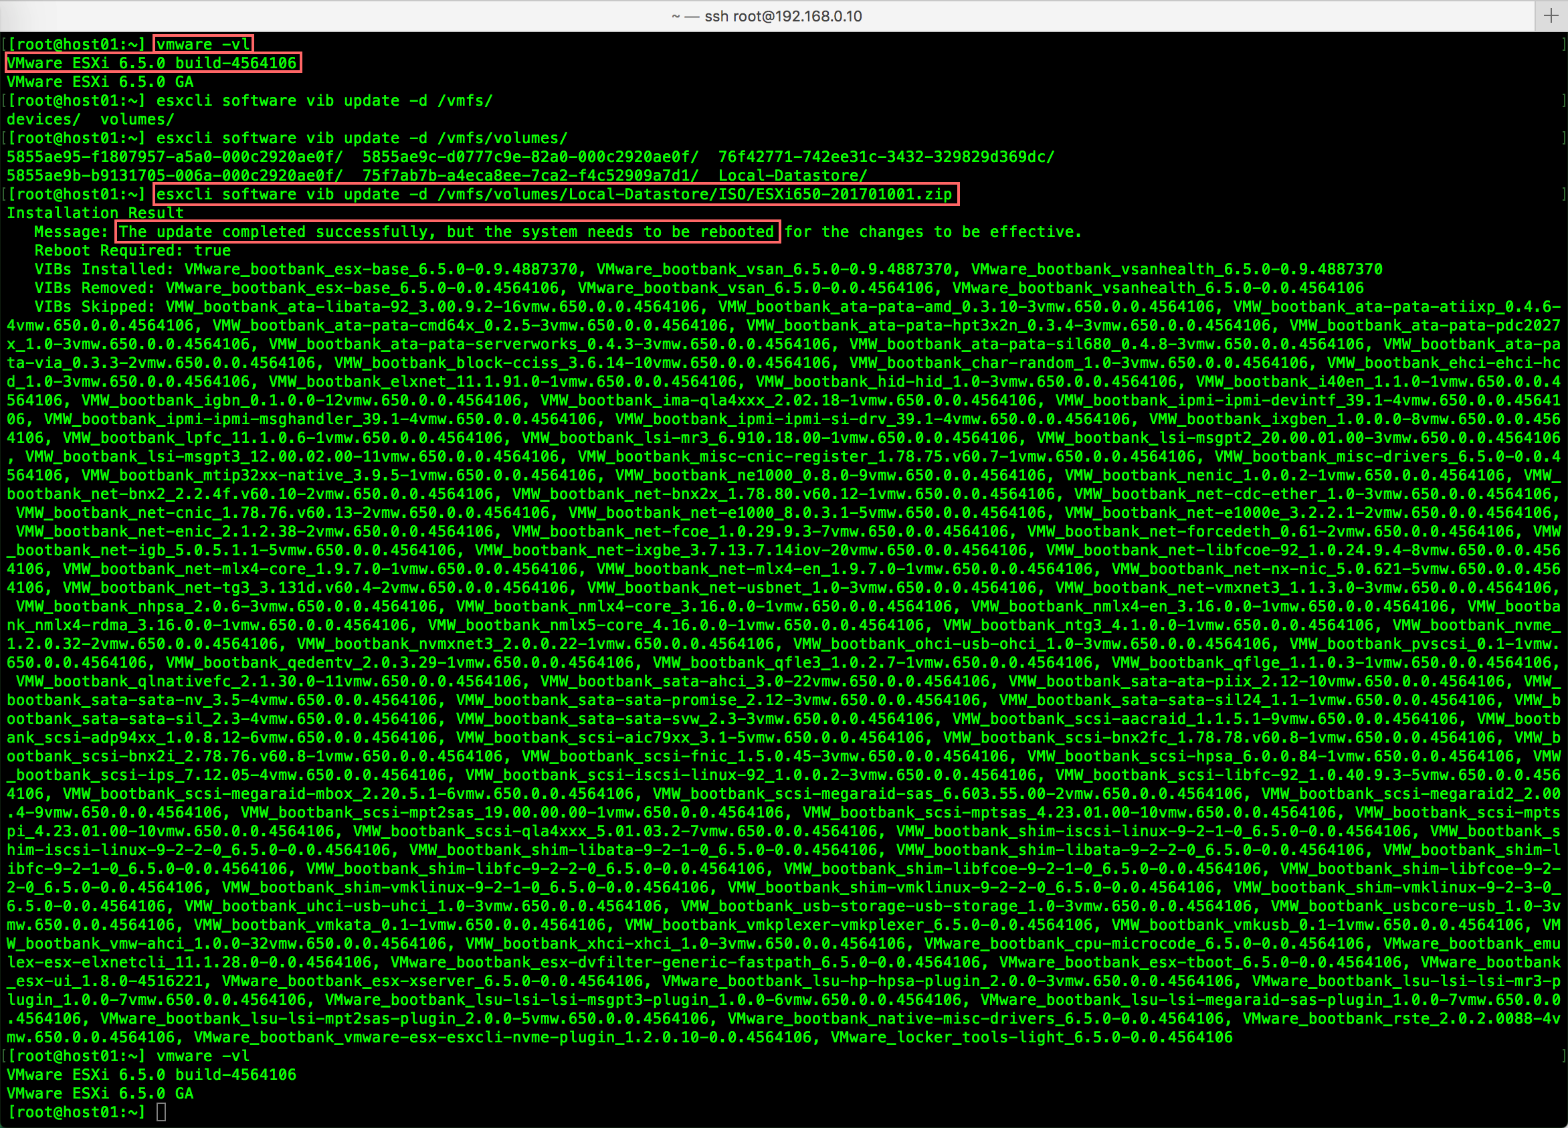Click the 5855ae95-f1807957 volume UUID entry
This screenshot has height=1128, width=1568.
click(174, 157)
